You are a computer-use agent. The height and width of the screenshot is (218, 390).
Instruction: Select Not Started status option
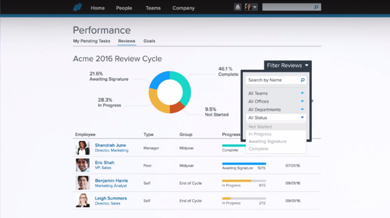[260, 127]
